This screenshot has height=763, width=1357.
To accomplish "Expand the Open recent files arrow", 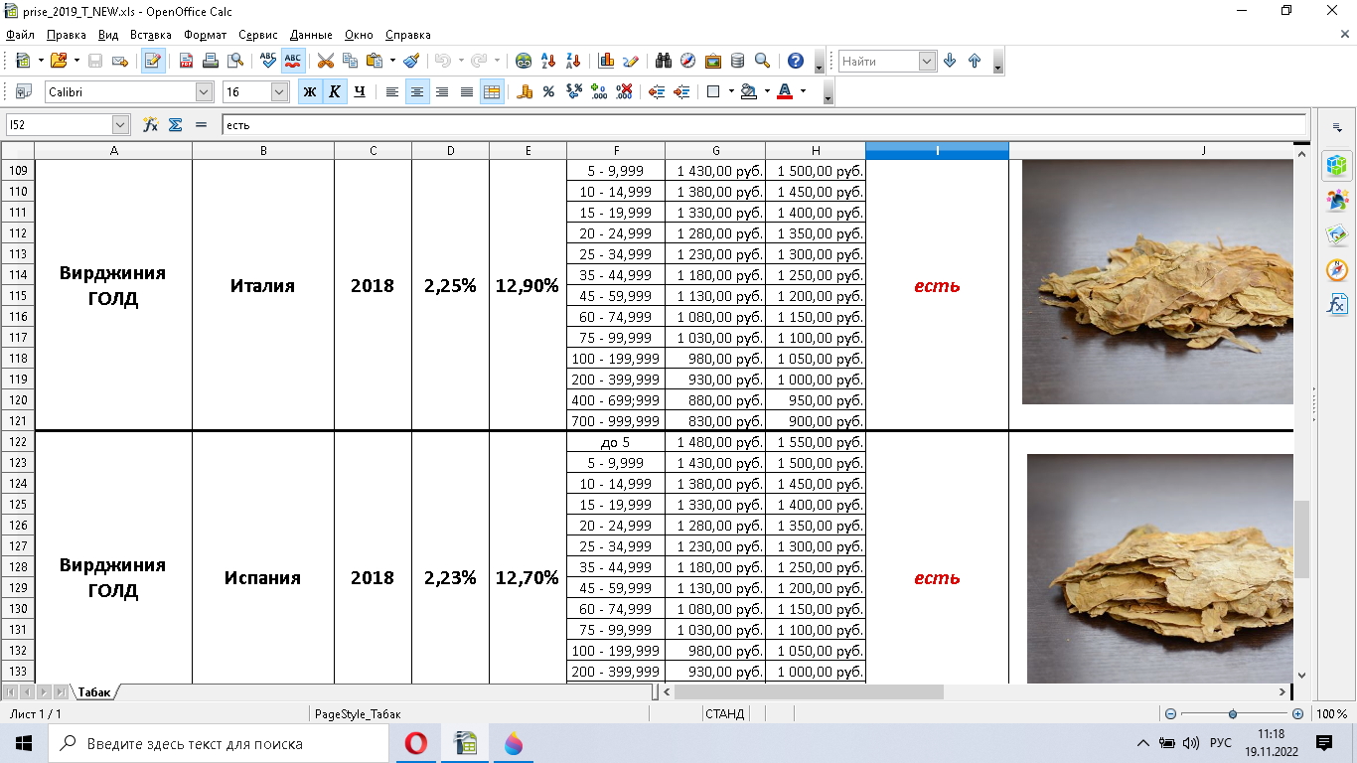I will tap(76, 61).
